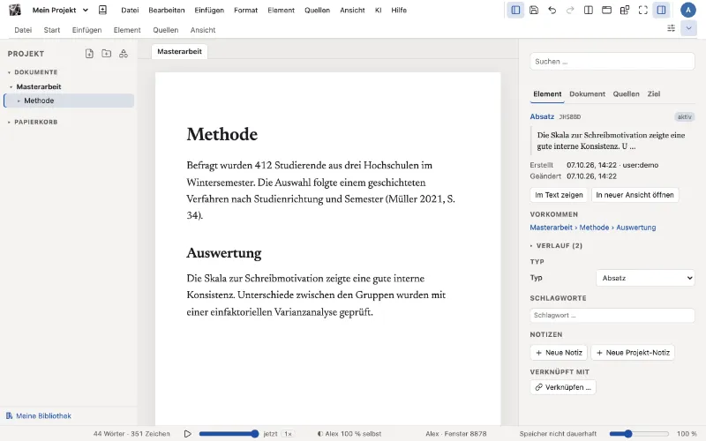Switch to the Einfügen ribbon tab
This screenshot has height=441, width=706.
tap(86, 30)
